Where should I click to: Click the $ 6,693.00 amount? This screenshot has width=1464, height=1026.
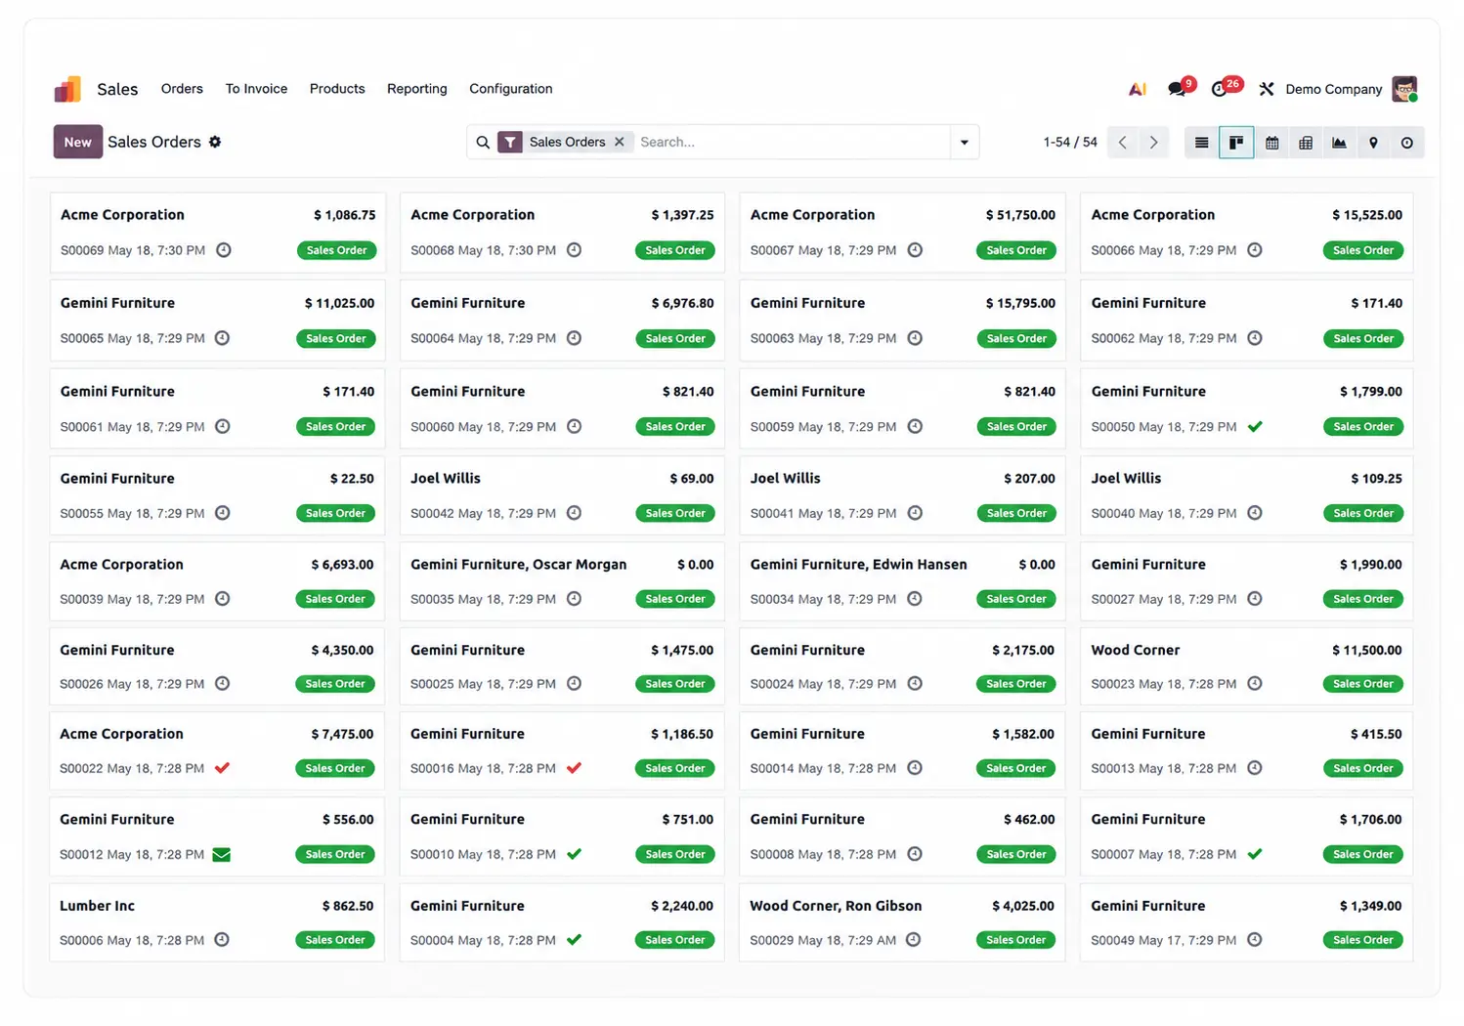(x=342, y=565)
